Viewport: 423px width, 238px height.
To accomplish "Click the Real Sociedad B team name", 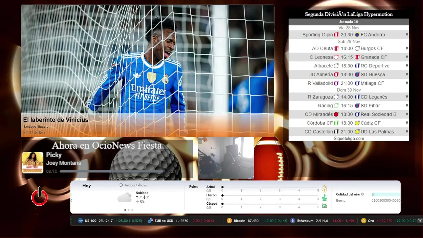I will 378,114.
